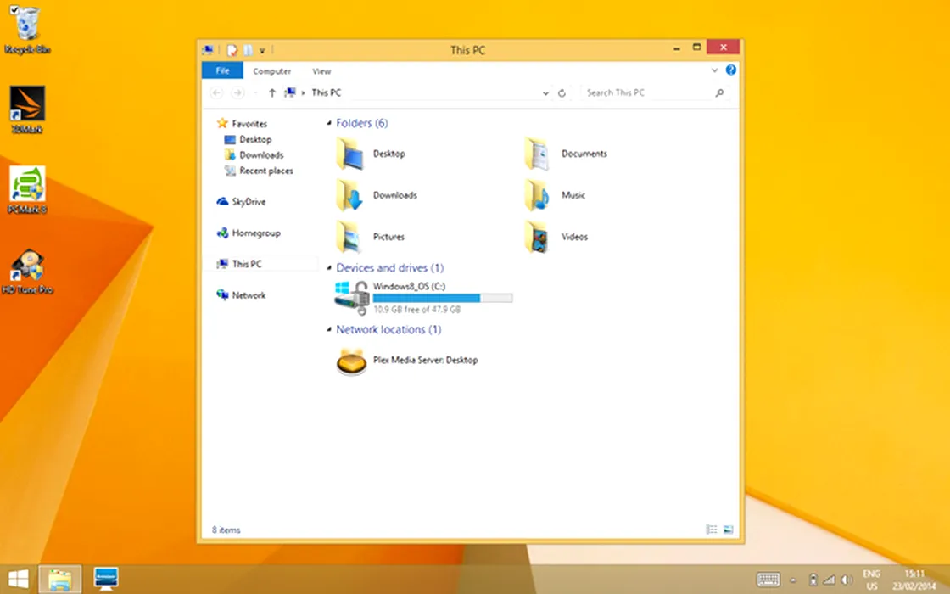This screenshot has height=594, width=950.
Task: Open the touch keyboard from taskbar
Action: (x=768, y=579)
